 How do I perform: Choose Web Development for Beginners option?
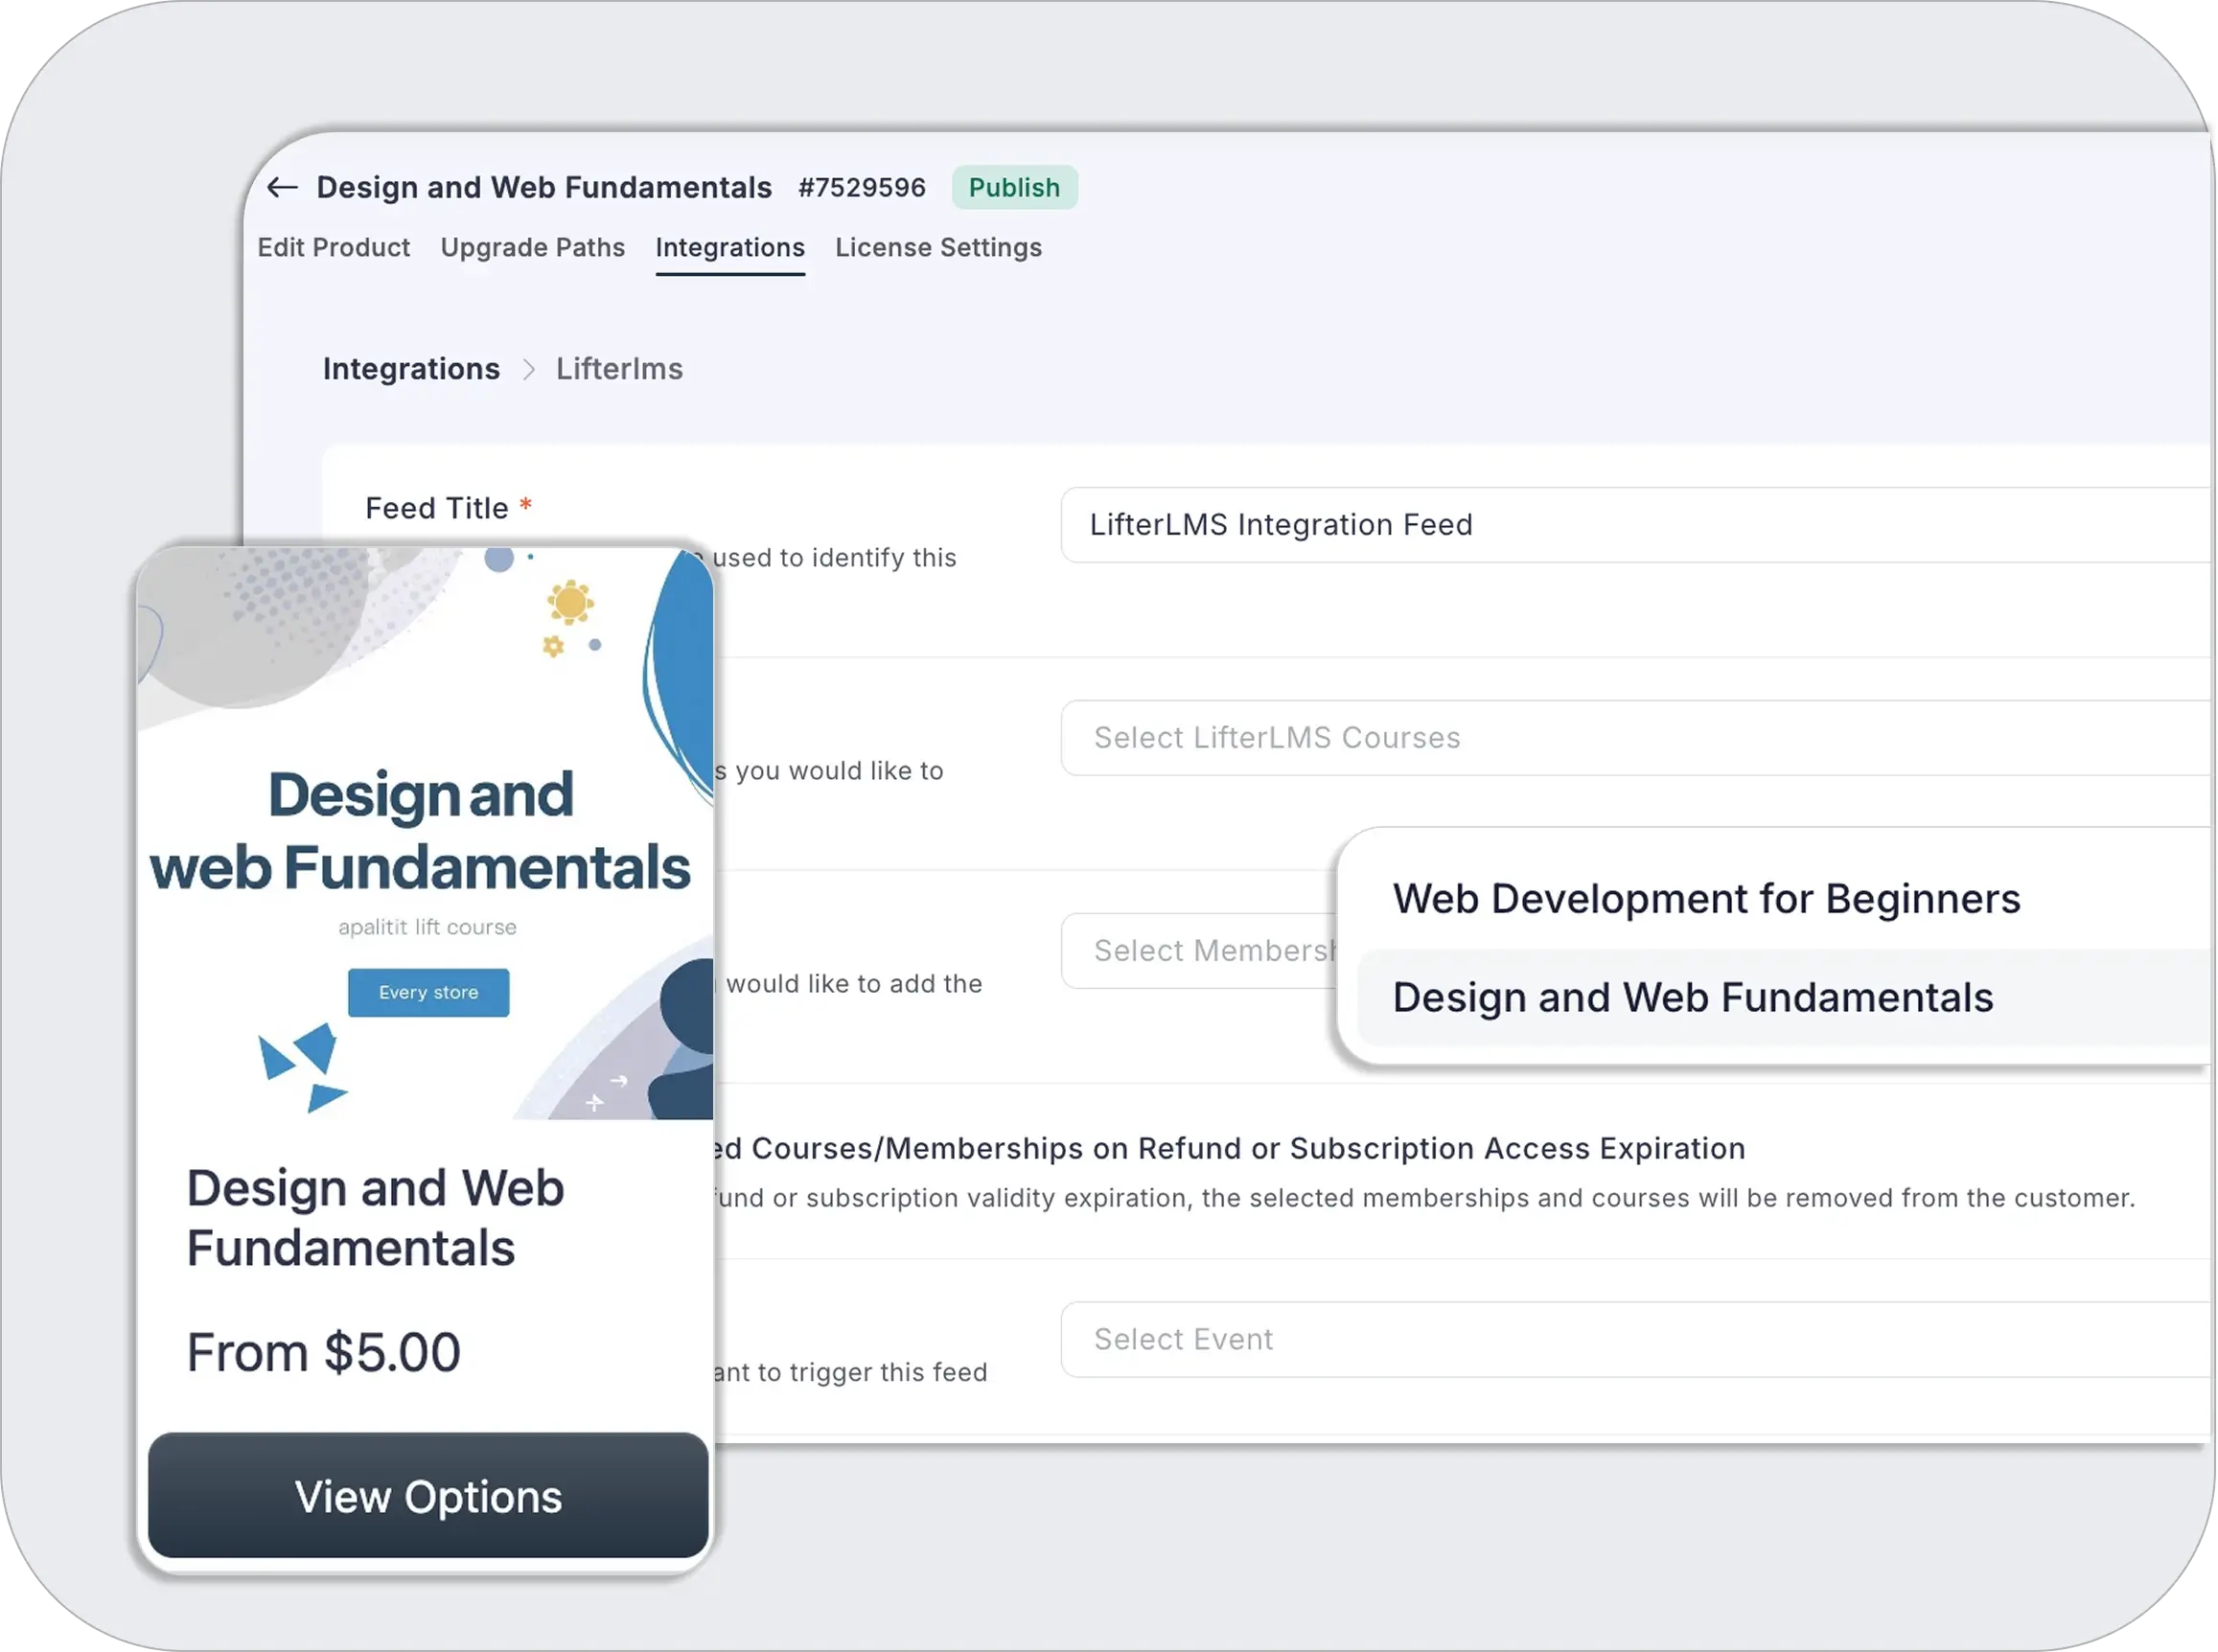pyautogui.click(x=1706, y=899)
